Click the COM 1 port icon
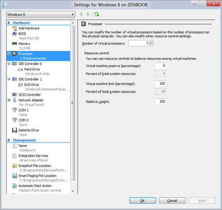This screenshot has width=222, height=210. [14, 110]
